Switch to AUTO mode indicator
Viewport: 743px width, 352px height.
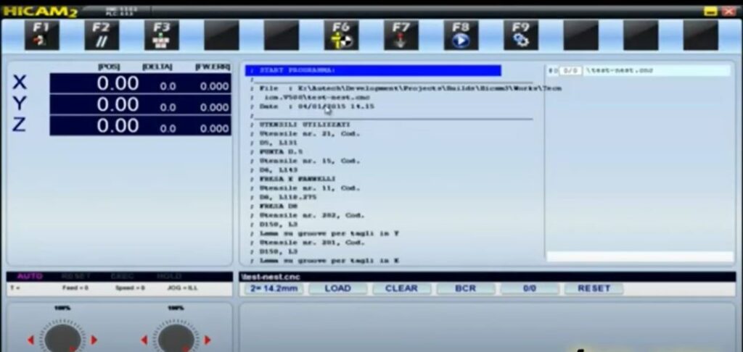tap(30, 276)
